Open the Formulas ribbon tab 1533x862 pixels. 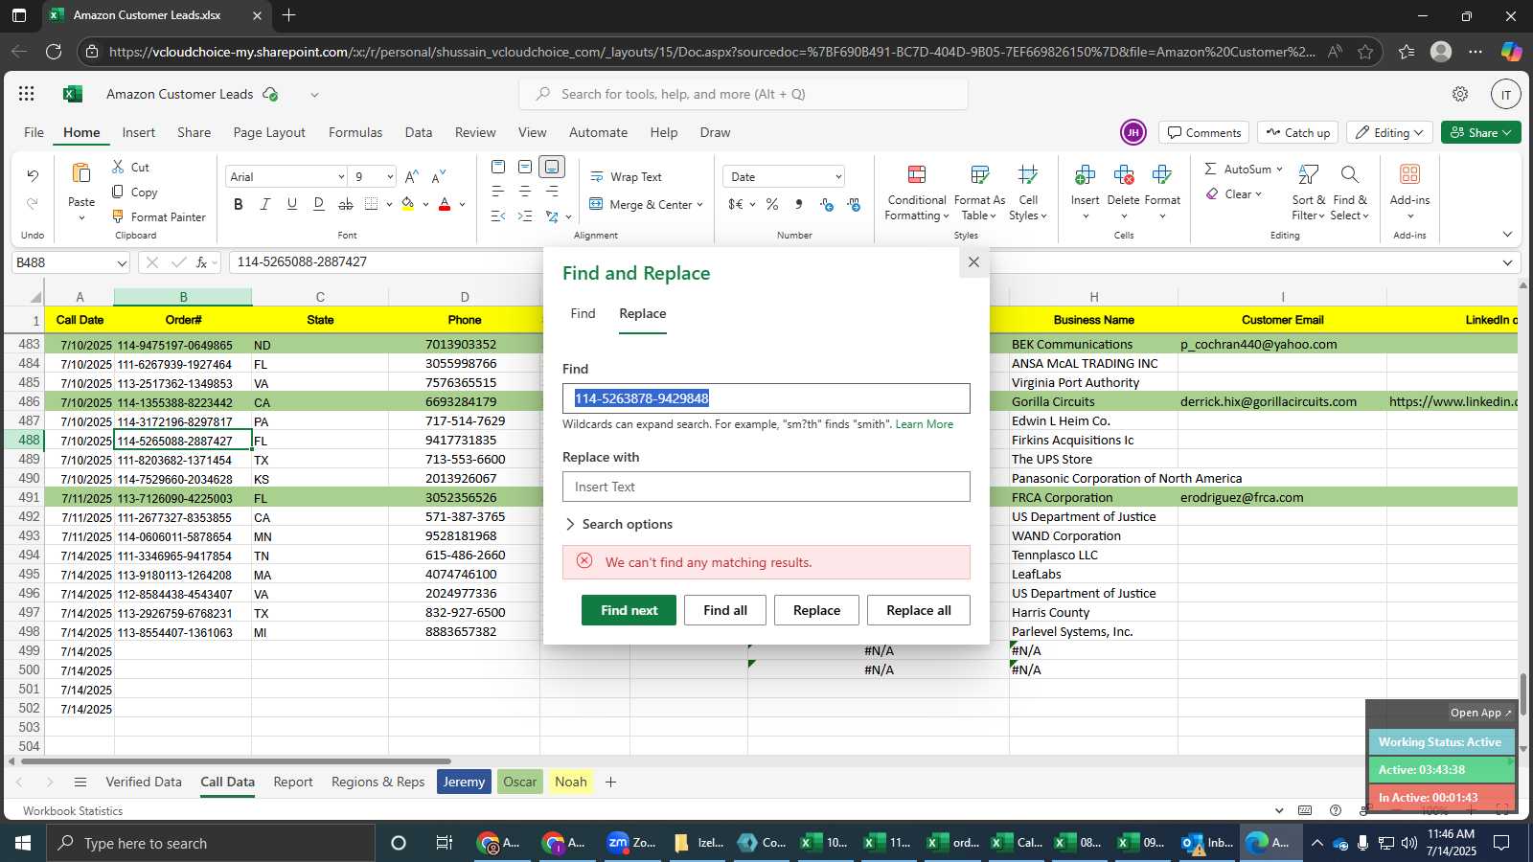[355, 132]
